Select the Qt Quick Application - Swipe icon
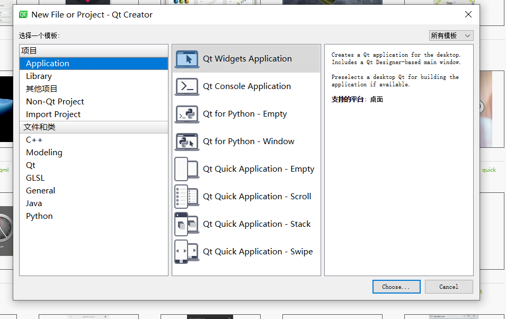The height and width of the screenshot is (319, 506). point(187,252)
